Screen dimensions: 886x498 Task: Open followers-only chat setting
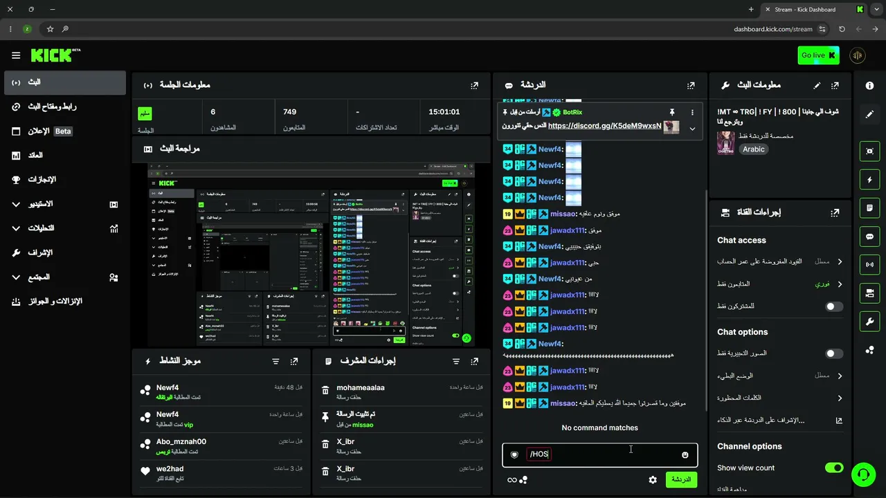780,284
